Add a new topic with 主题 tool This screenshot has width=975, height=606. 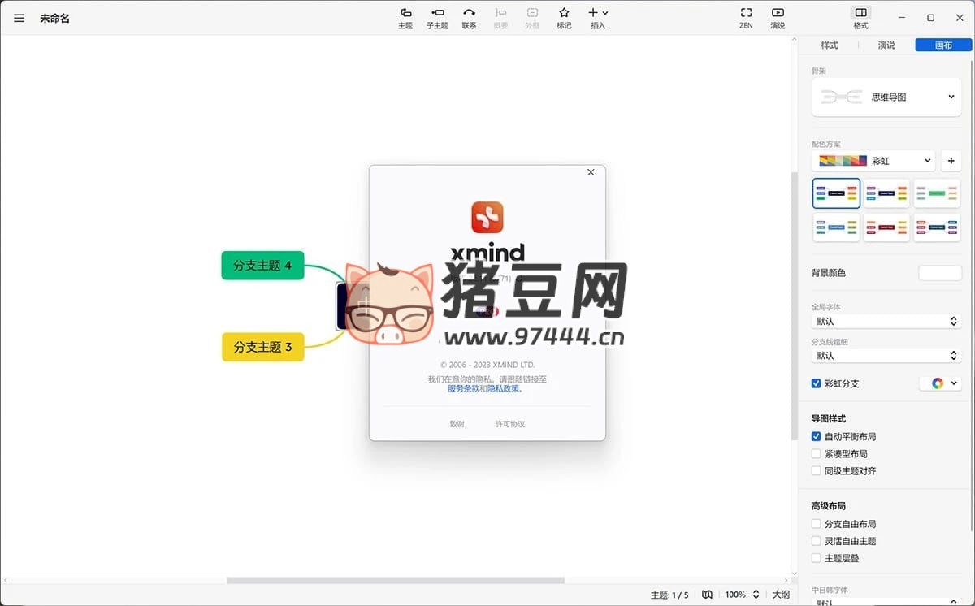(x=405, y=18)
